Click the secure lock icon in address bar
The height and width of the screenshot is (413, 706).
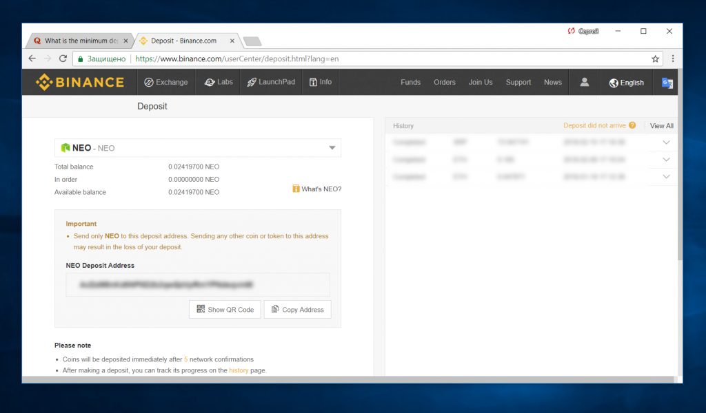81,59
